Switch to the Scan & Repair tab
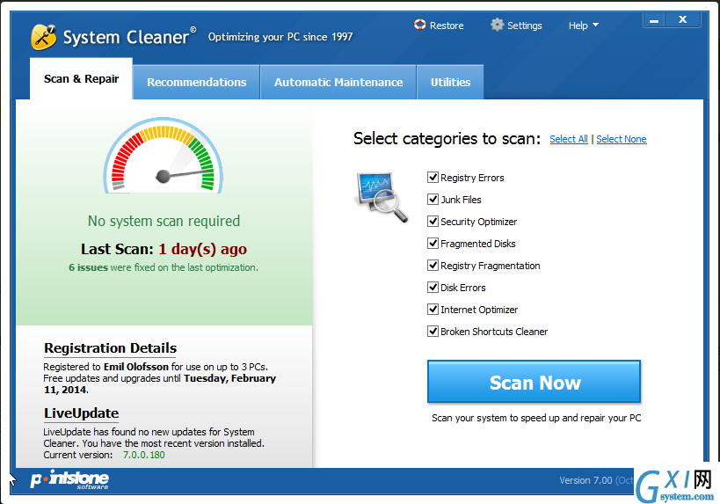This screenshot has height=504, width=720. (x=81, y=78)
